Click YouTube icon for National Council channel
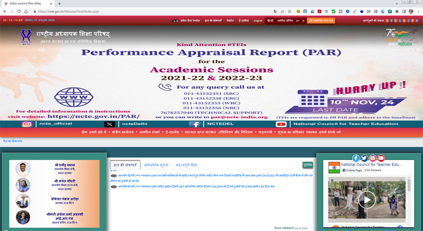423x231 pixels. [x=281, y=124]
